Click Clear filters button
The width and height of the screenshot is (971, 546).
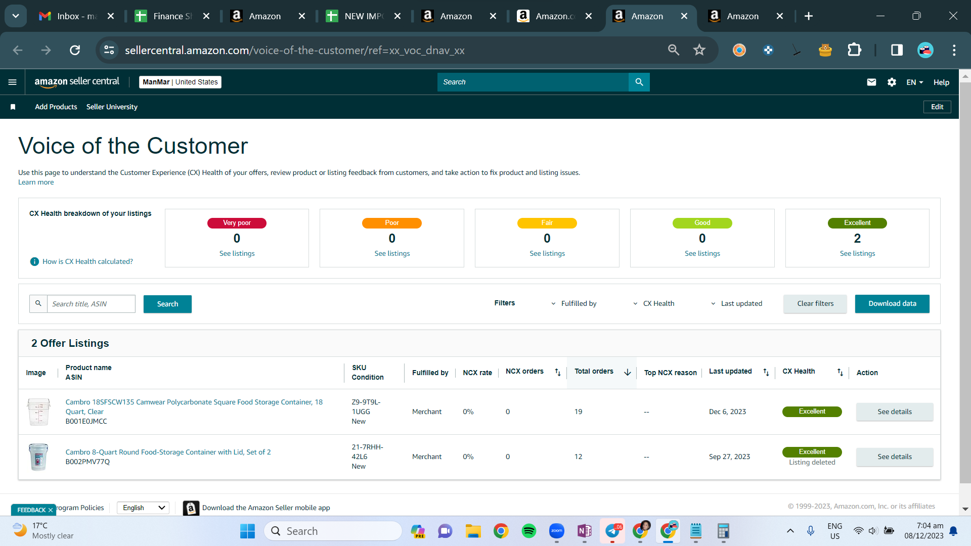tap(815, 303)
